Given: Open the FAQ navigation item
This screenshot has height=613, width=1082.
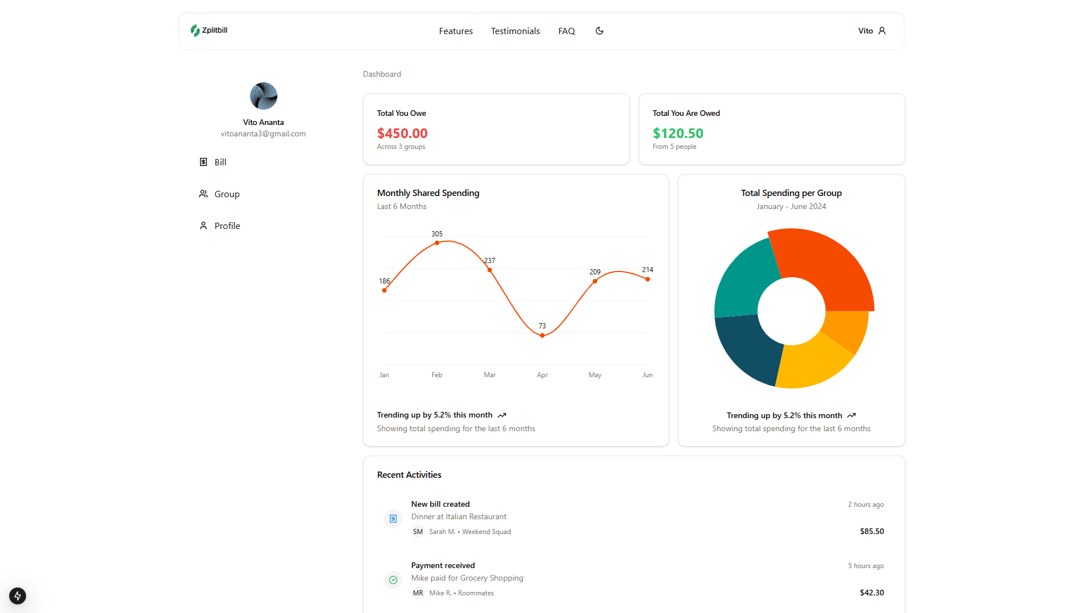Looking at the screenshot, I should pos(566,31).
